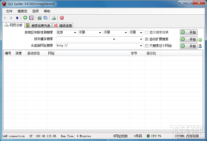
Task: Click 开始 button for keyword search
Action: pyautogui.click(x=189, y=39)
